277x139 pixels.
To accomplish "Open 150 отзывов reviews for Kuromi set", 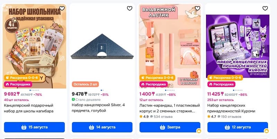I will tap(230, 117).
